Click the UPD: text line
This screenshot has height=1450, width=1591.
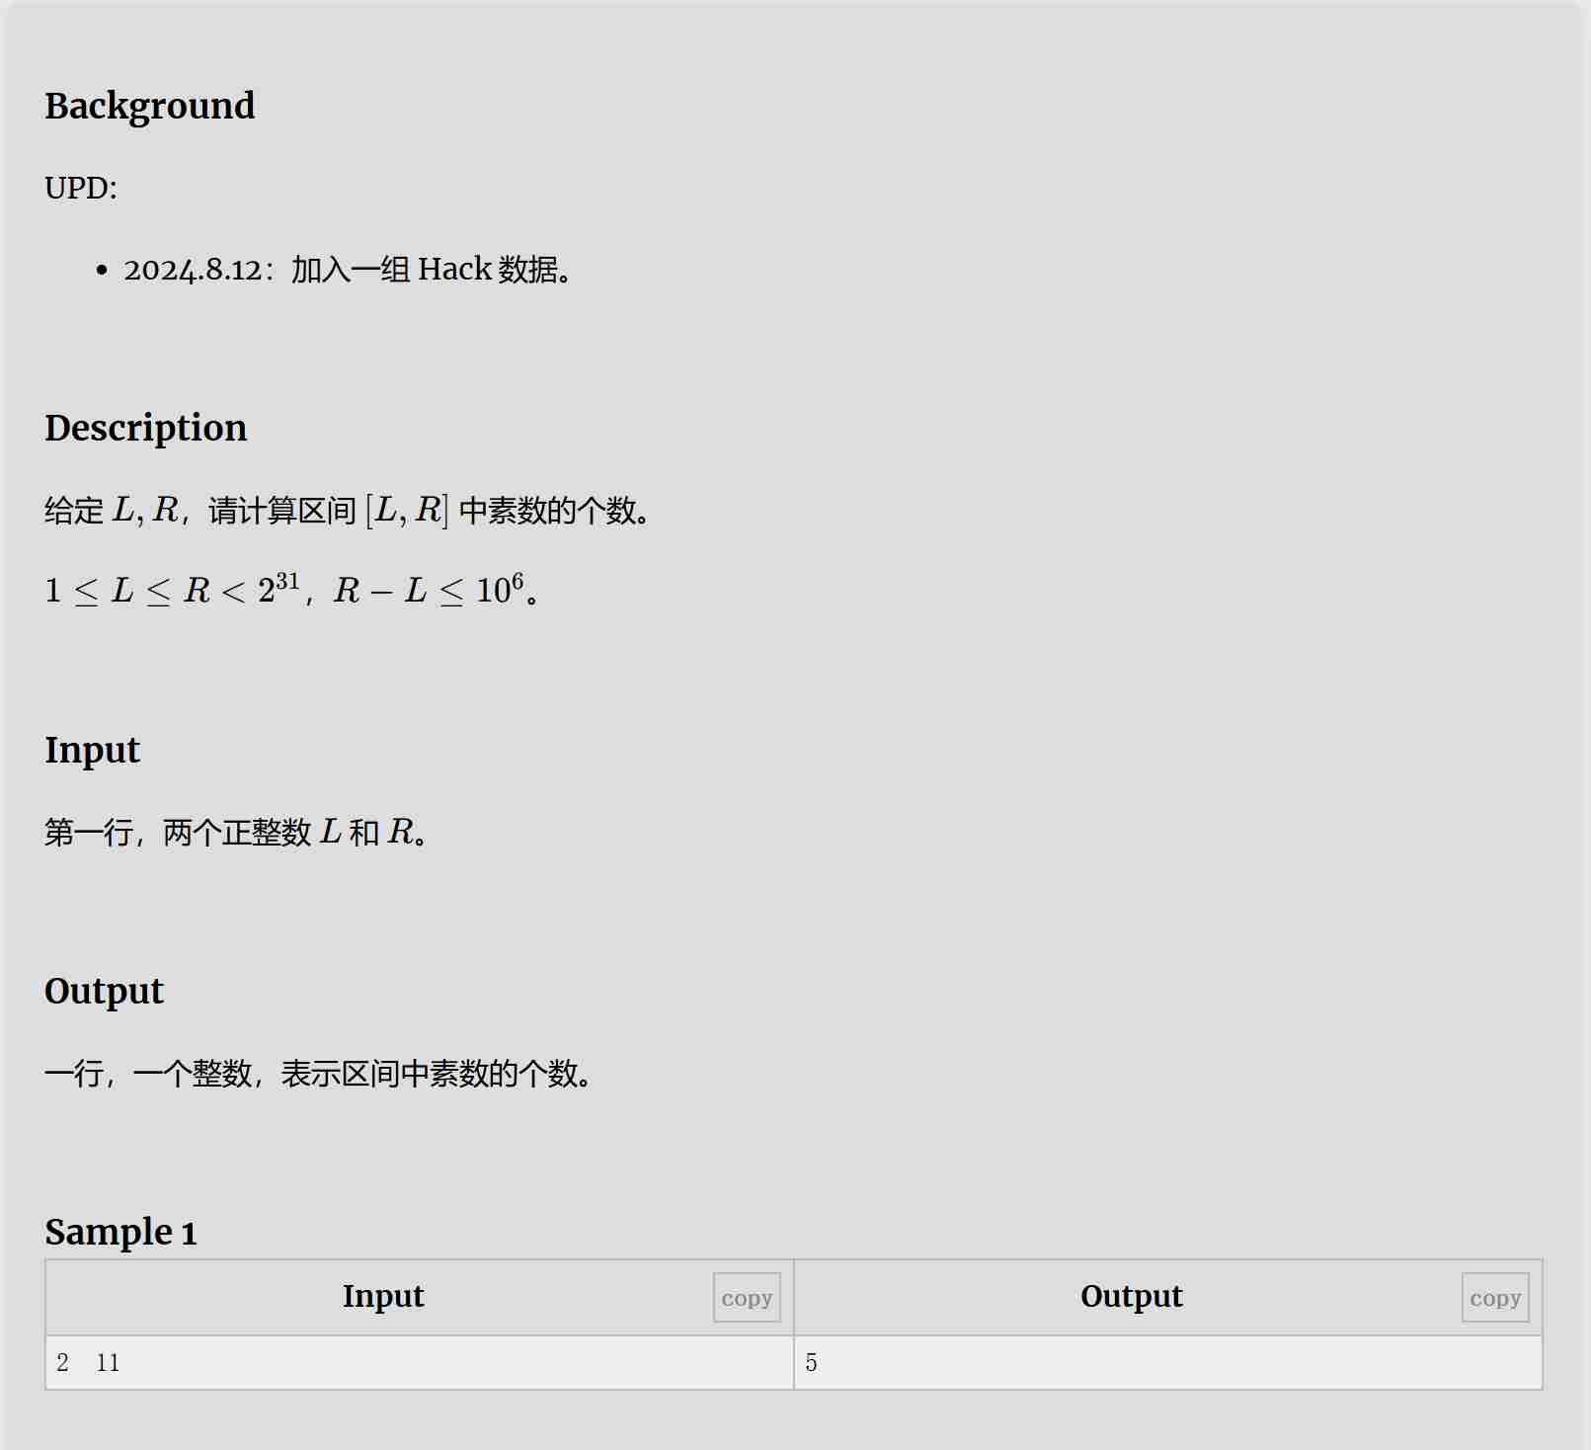[81, 188]
